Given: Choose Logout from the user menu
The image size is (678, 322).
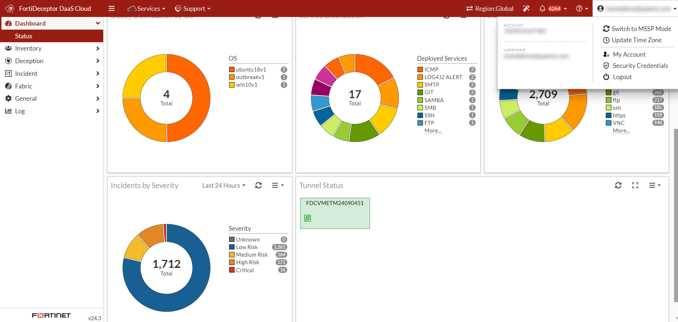Looking at the screenshot, I should pos(622,77).
